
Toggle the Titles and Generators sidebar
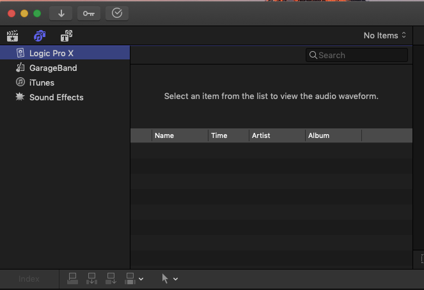point(66,36)
